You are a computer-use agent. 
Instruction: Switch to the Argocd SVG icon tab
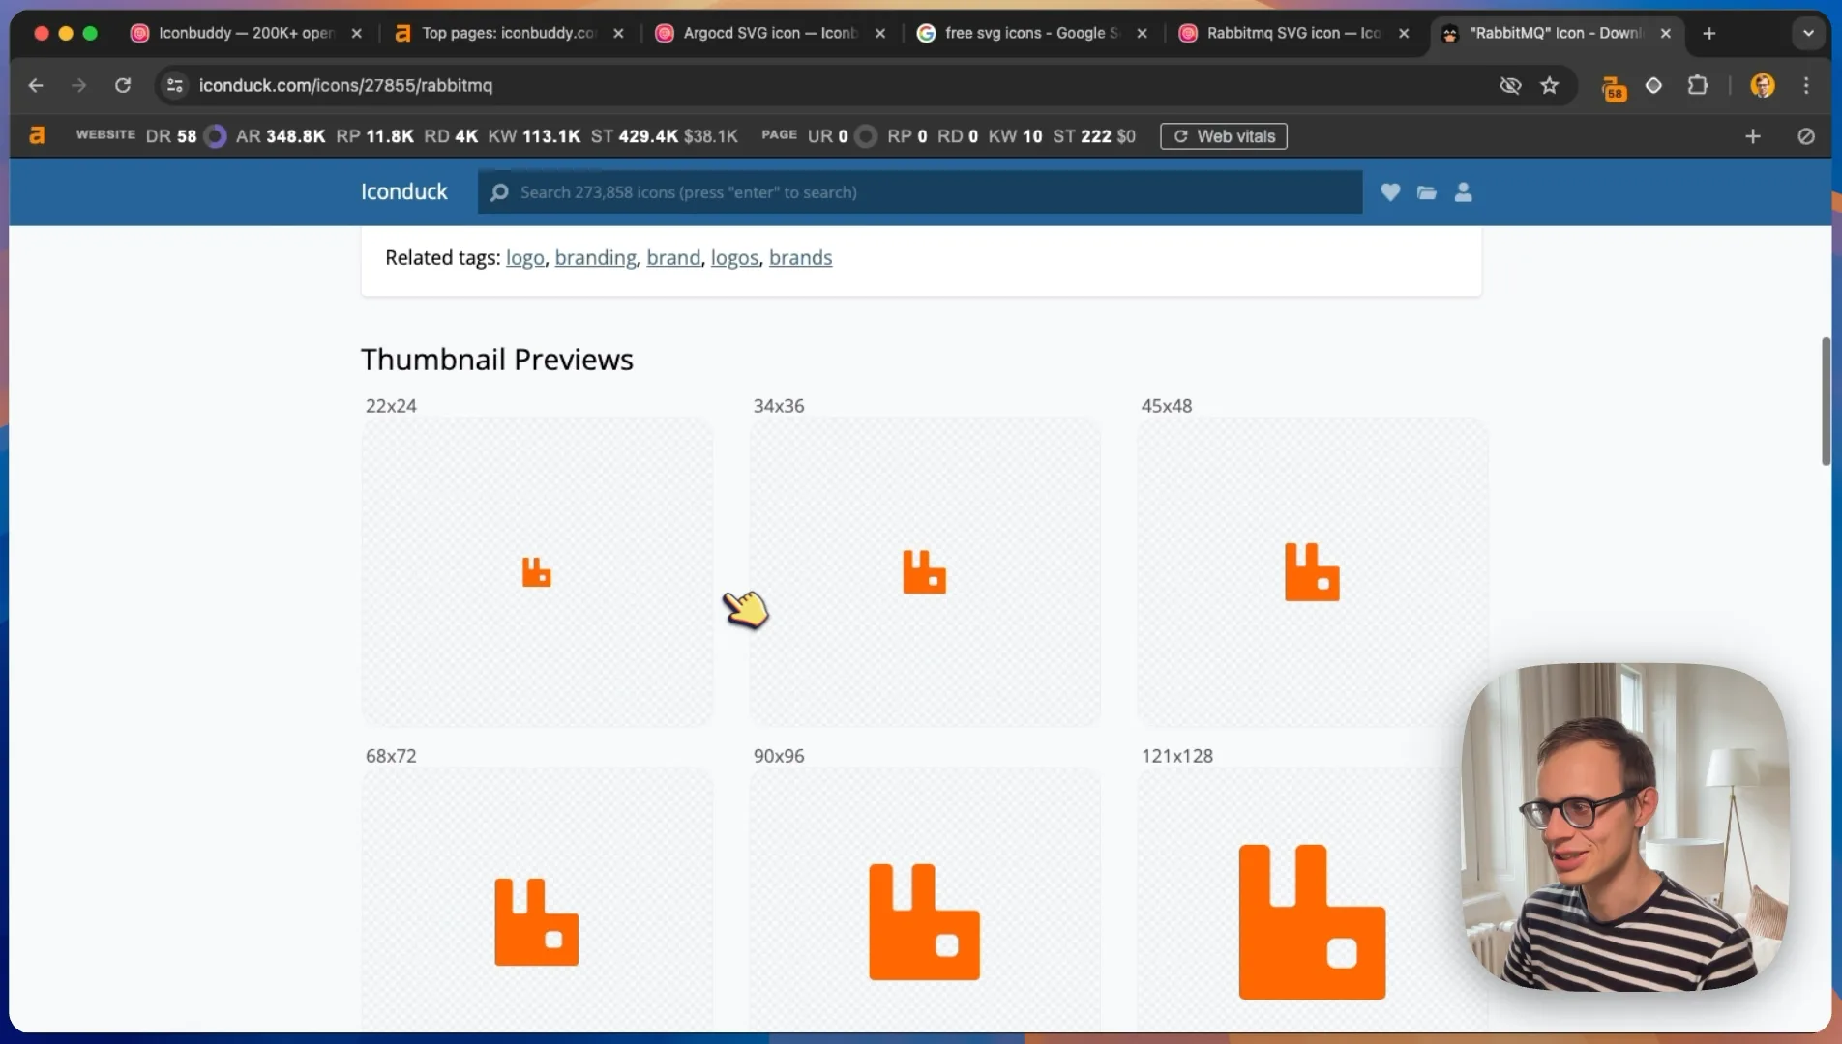click(x=770, y=33)
